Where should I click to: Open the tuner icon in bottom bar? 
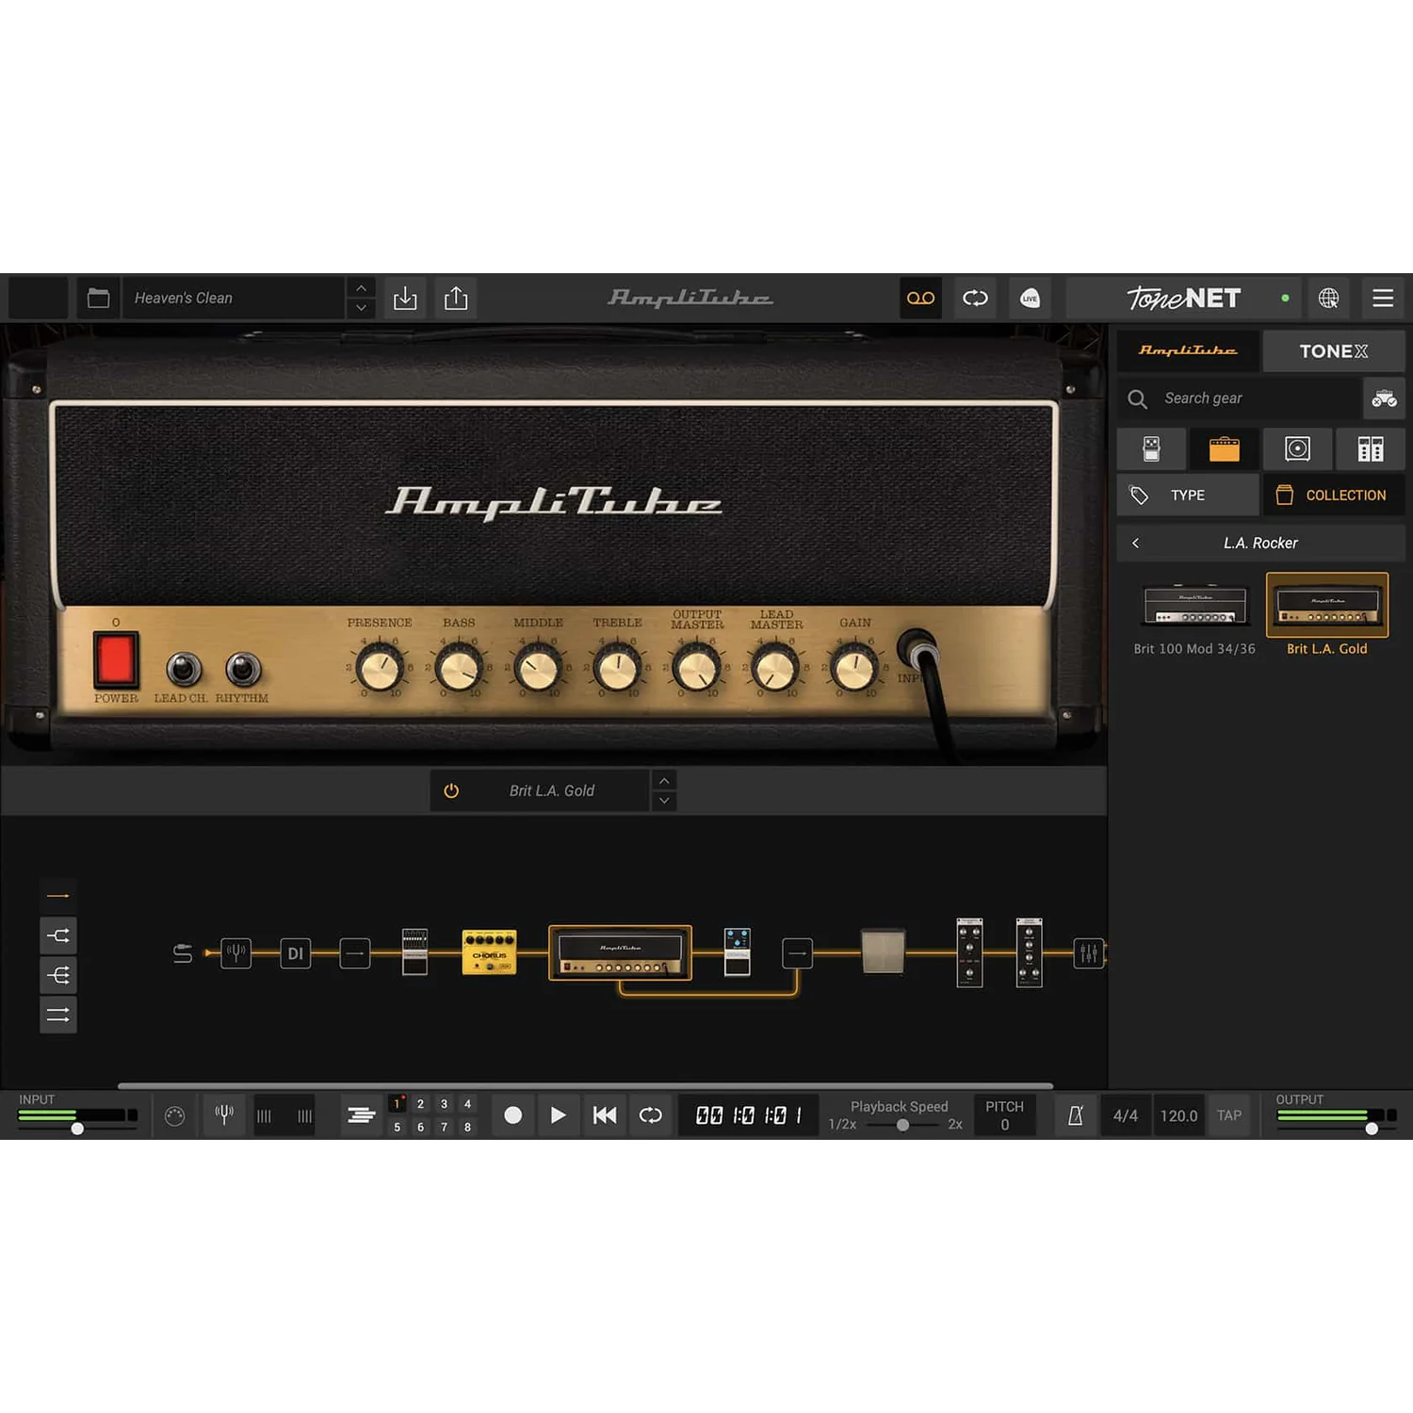click(x=224, y=1115)
